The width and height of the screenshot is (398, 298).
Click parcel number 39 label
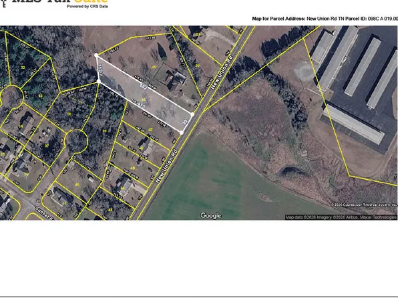click(104, 131)
